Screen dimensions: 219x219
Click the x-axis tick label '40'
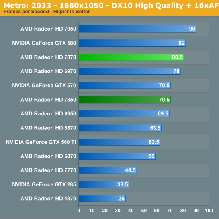tap(131, 211)
